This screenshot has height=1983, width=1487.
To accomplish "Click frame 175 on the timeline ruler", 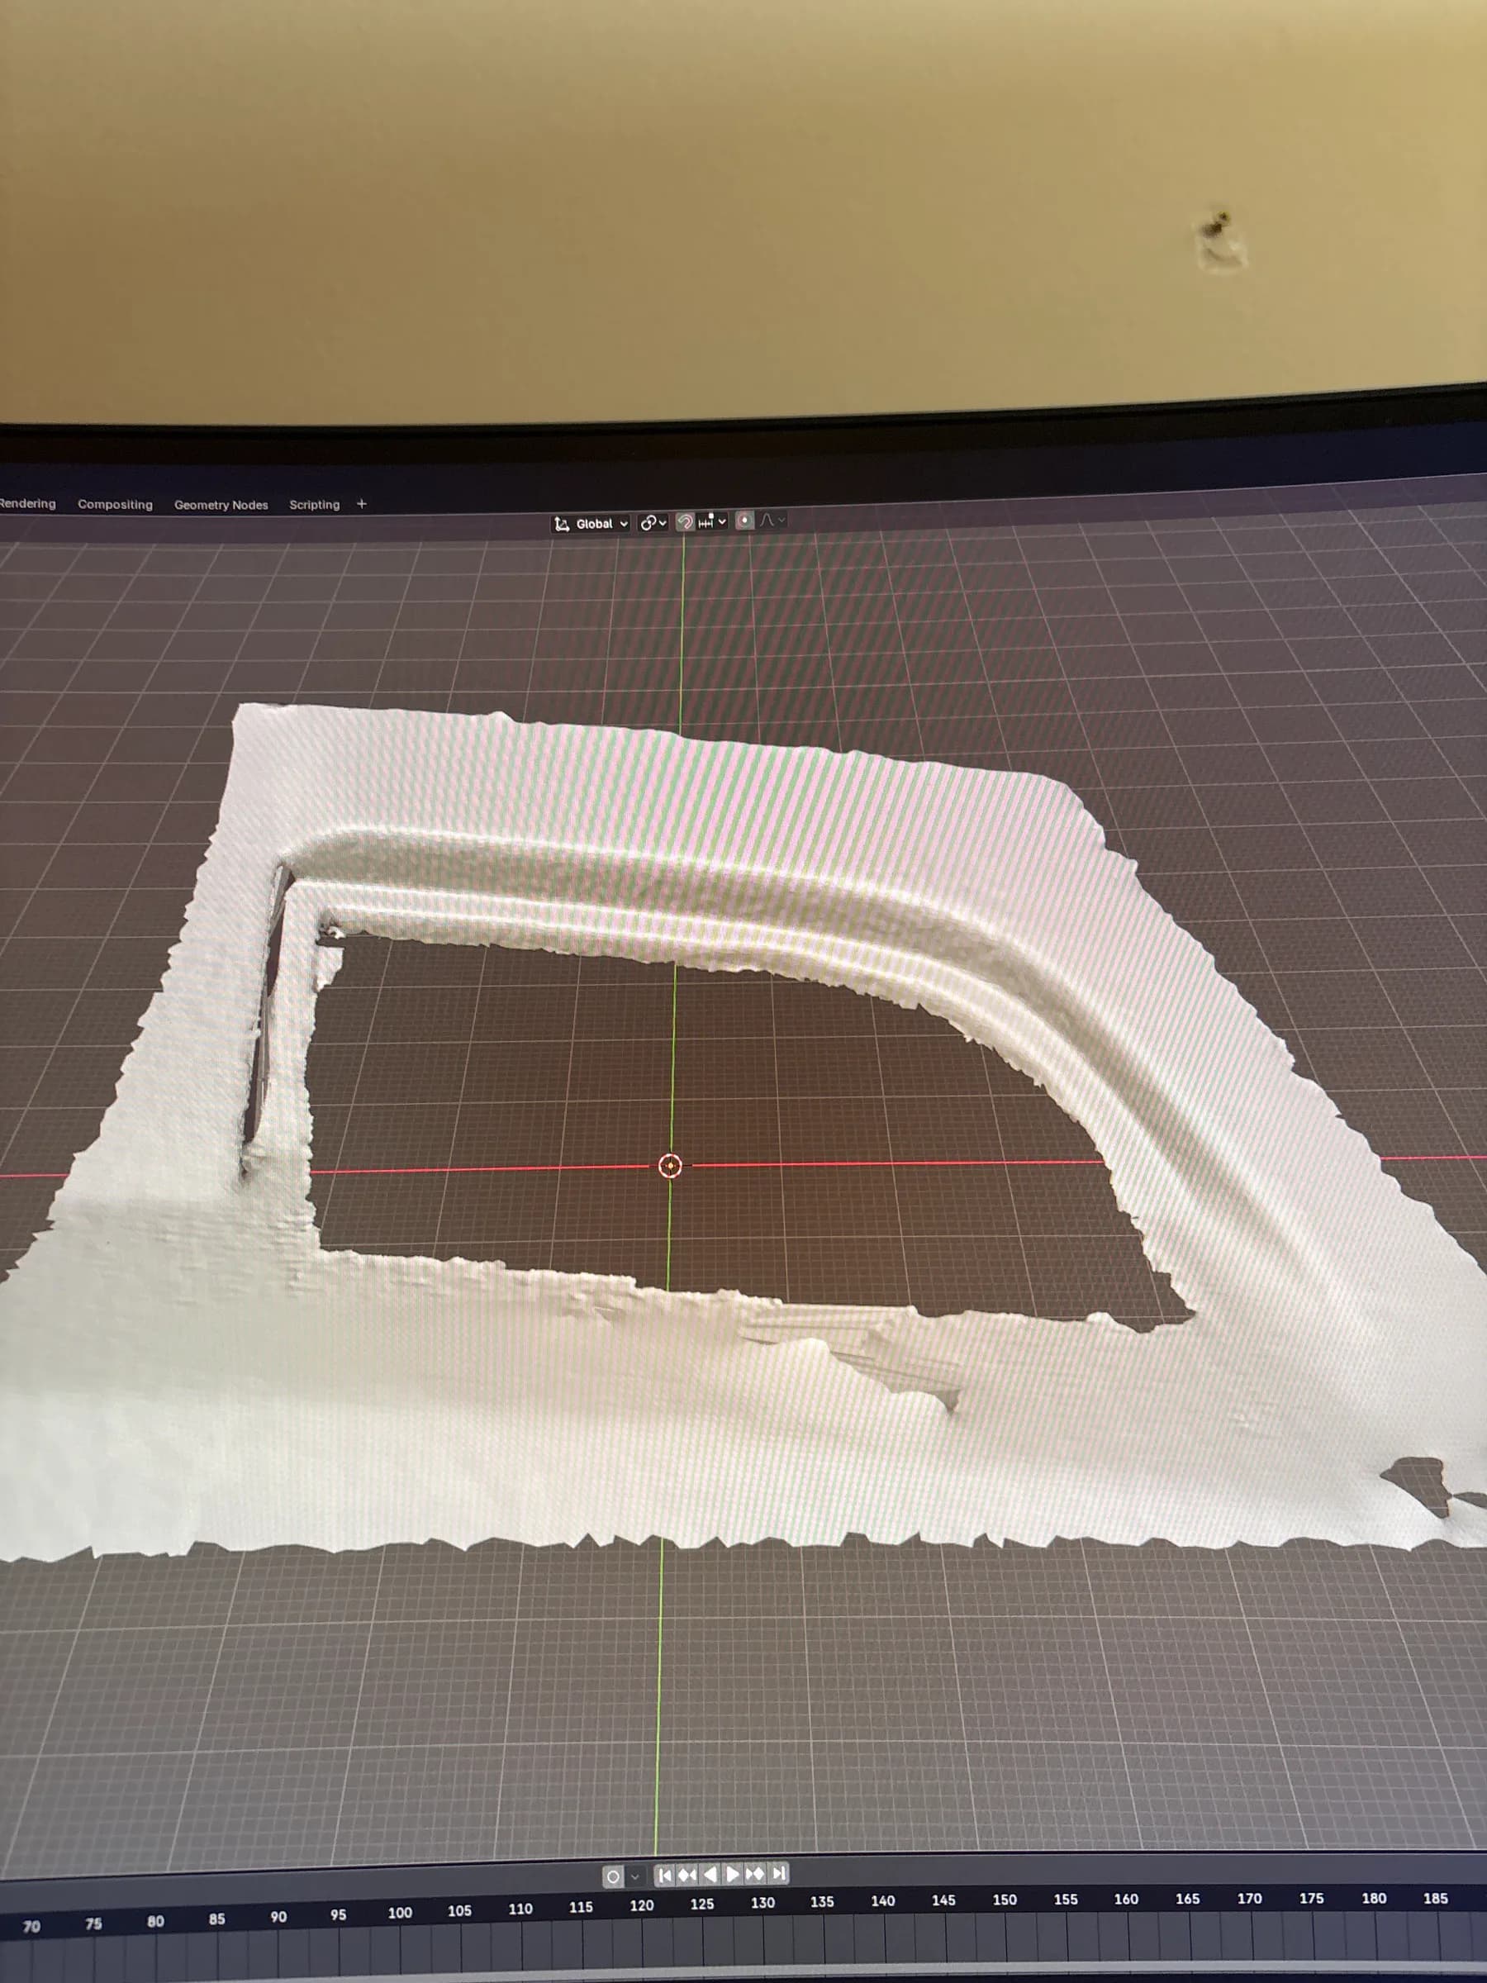I will click(x=1311, y=1897).
